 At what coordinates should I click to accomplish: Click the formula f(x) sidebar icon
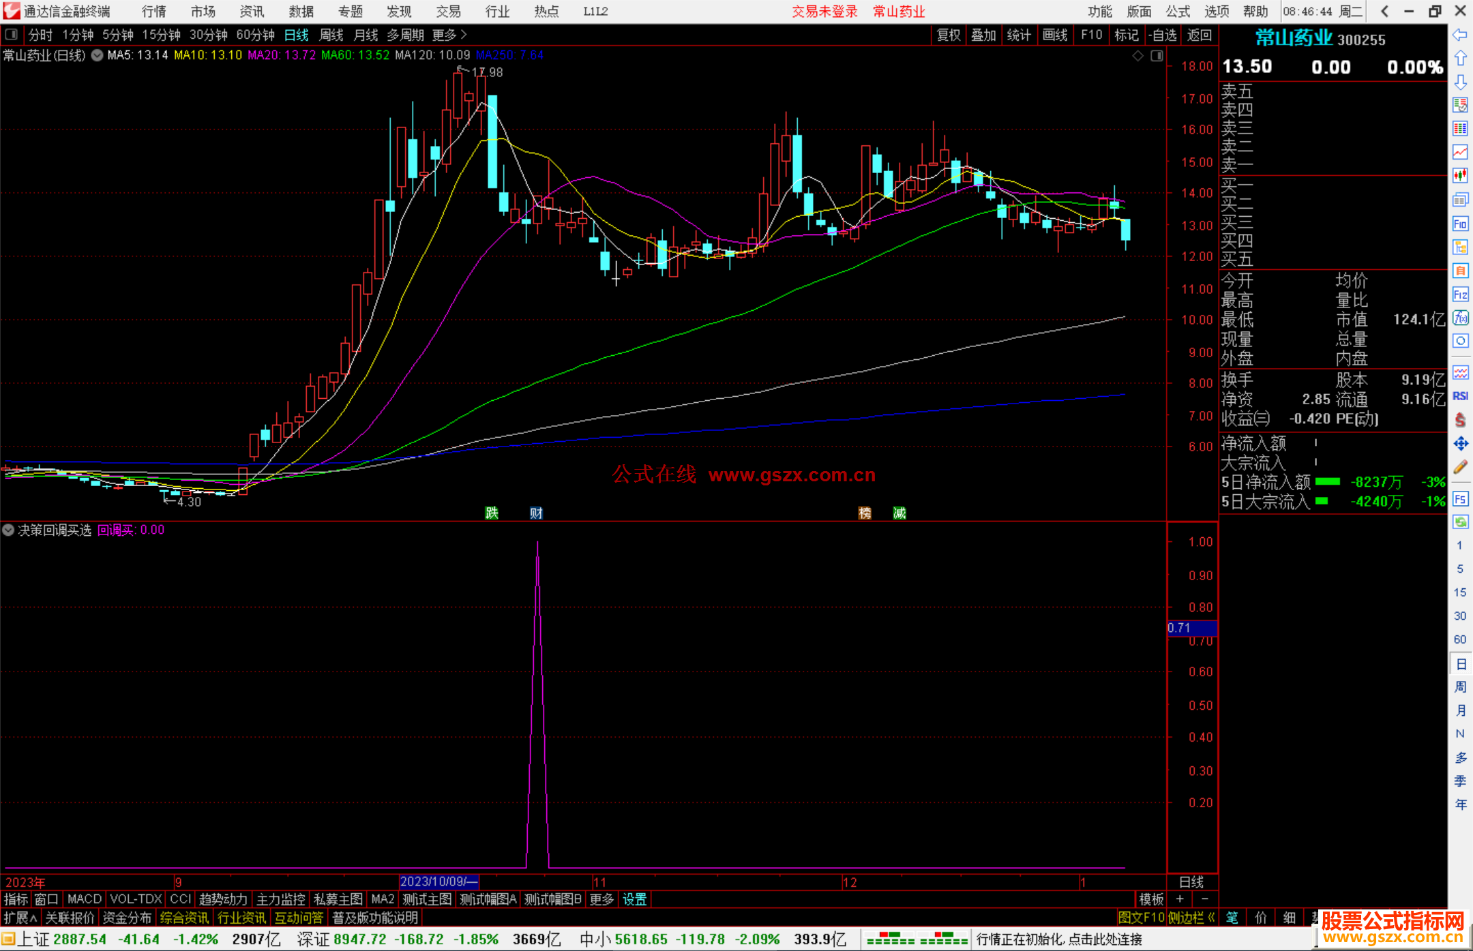pyautogui.click(x=1460, y=318)
